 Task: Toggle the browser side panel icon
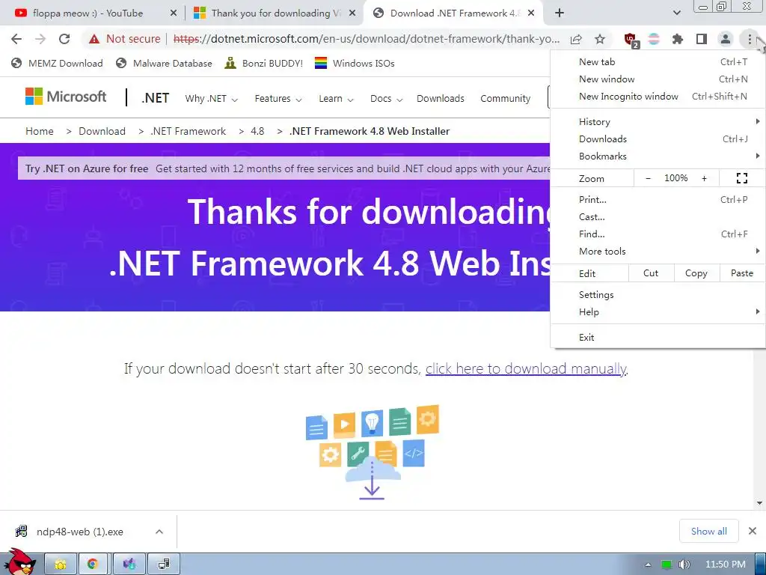[x=702, y=39]
